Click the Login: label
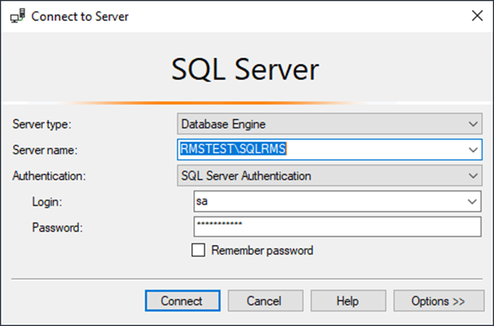 (47, 202)
